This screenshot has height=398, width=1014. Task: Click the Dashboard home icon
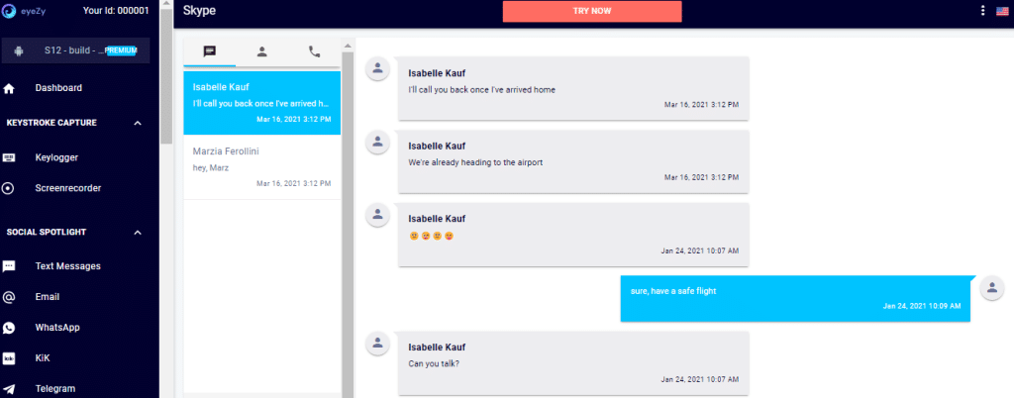(9, 88)
